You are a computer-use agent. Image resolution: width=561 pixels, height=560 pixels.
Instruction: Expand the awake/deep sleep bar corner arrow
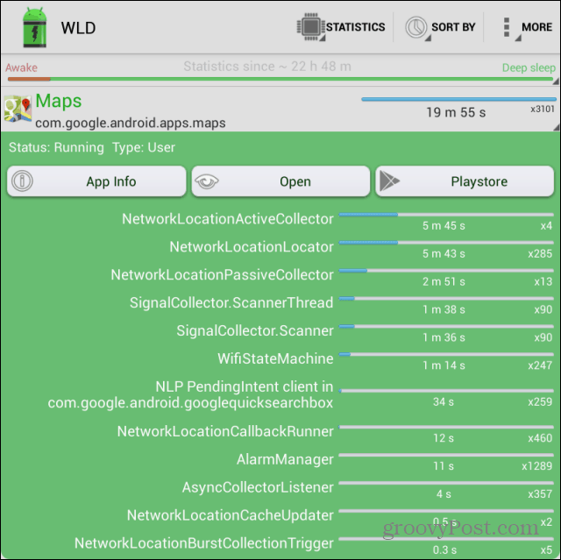(556, 82)
